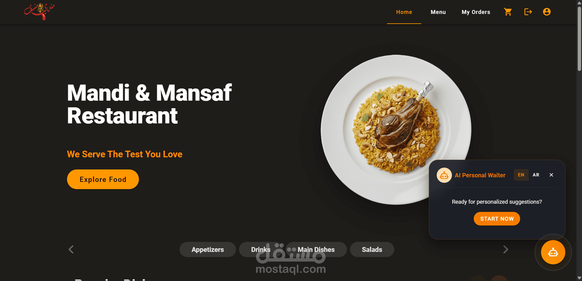Select the Home nav tab
The image size is (582, 281).
404,12
